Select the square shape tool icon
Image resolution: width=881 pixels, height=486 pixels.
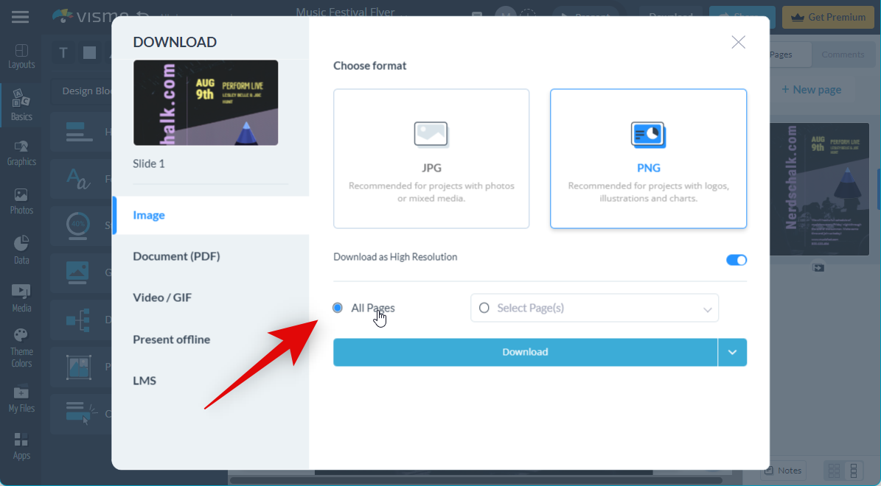point(89,53)
